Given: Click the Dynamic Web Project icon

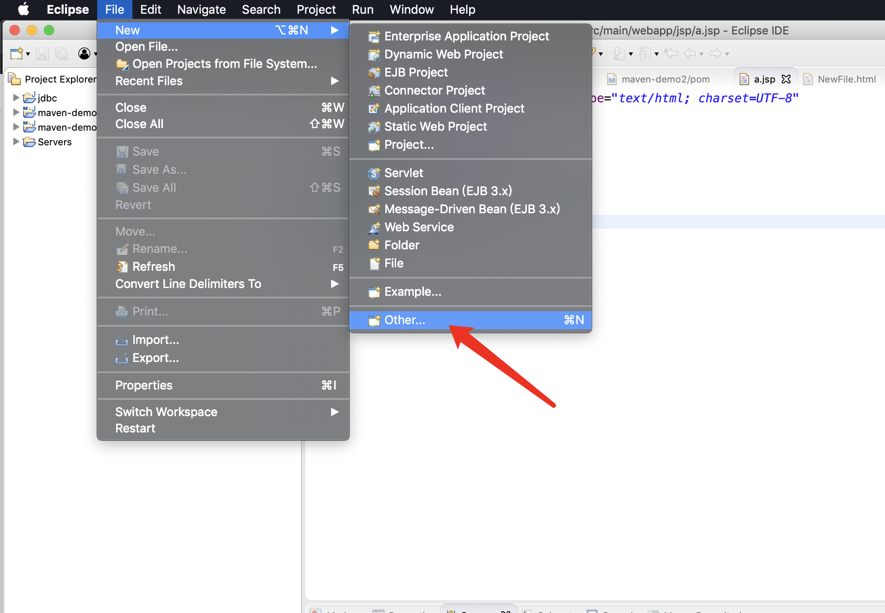Looking at the screenshot, I should point(374,55).
